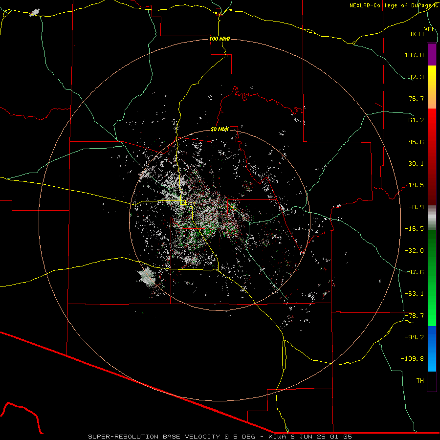Click the small gray echo at top-left corner
Screen dimensions: 440x440
coord(34,12)
